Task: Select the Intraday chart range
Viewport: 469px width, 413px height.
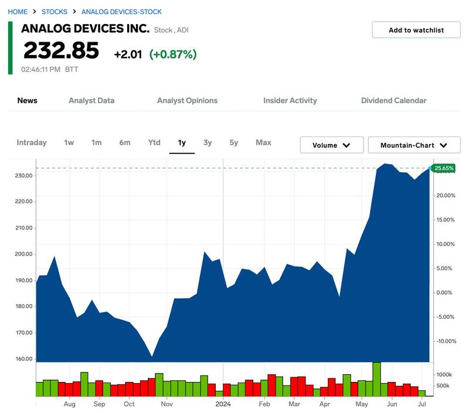Action: click(x=32, y=142)
